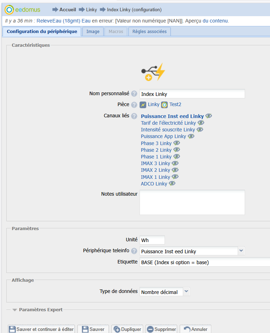The height and width of the screenshot is (333, 270).
Task: Click the arrow icon before Index Linky
Action: point(103,9)
